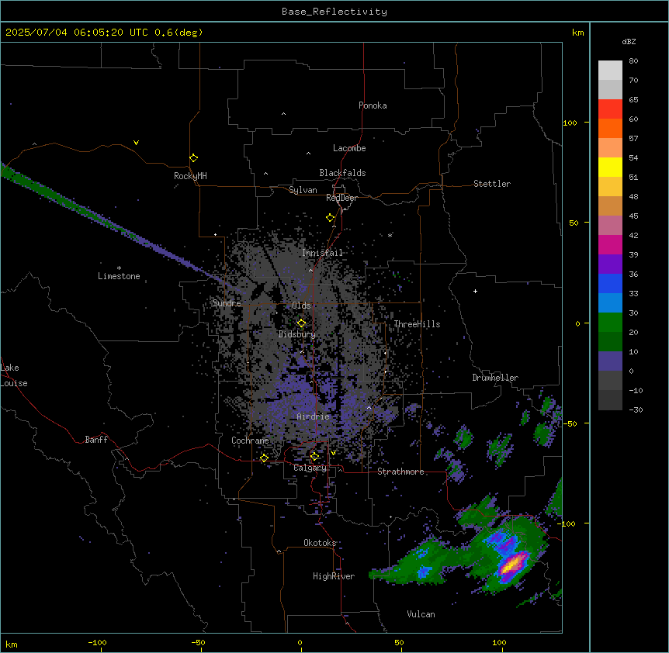This screenshot has width=669, height=653.
Task: Click the yellow diamond marker above Calgary label
Action: coord(314,457)
